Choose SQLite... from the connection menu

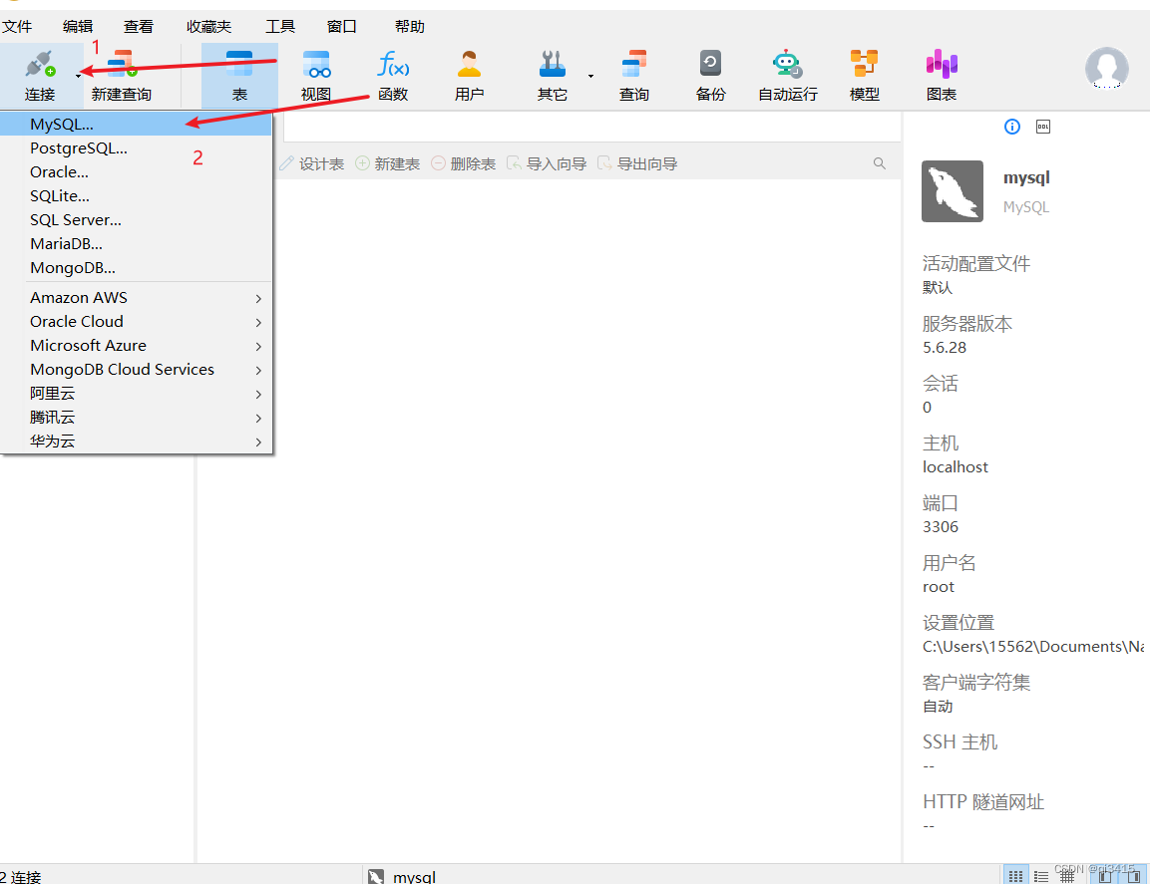click(x=137, y=195)
